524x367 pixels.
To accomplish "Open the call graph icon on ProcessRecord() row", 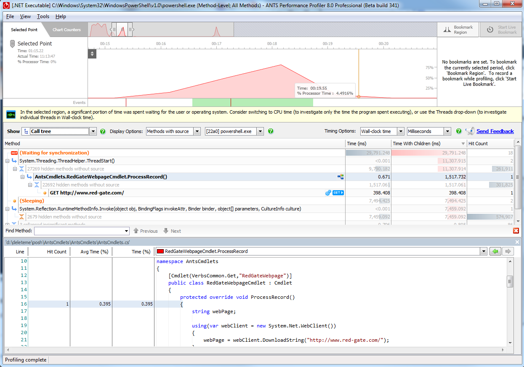I will 340,177.
